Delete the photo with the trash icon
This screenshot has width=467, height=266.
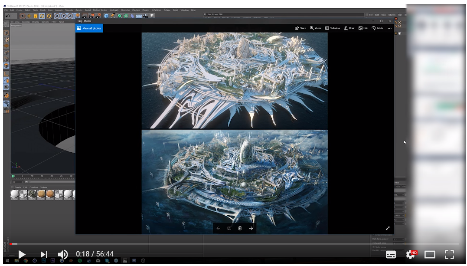coord(240,228)
